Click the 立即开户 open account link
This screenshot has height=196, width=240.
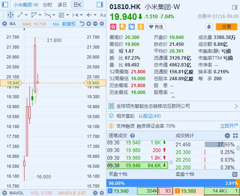click(x=229, y=126)
